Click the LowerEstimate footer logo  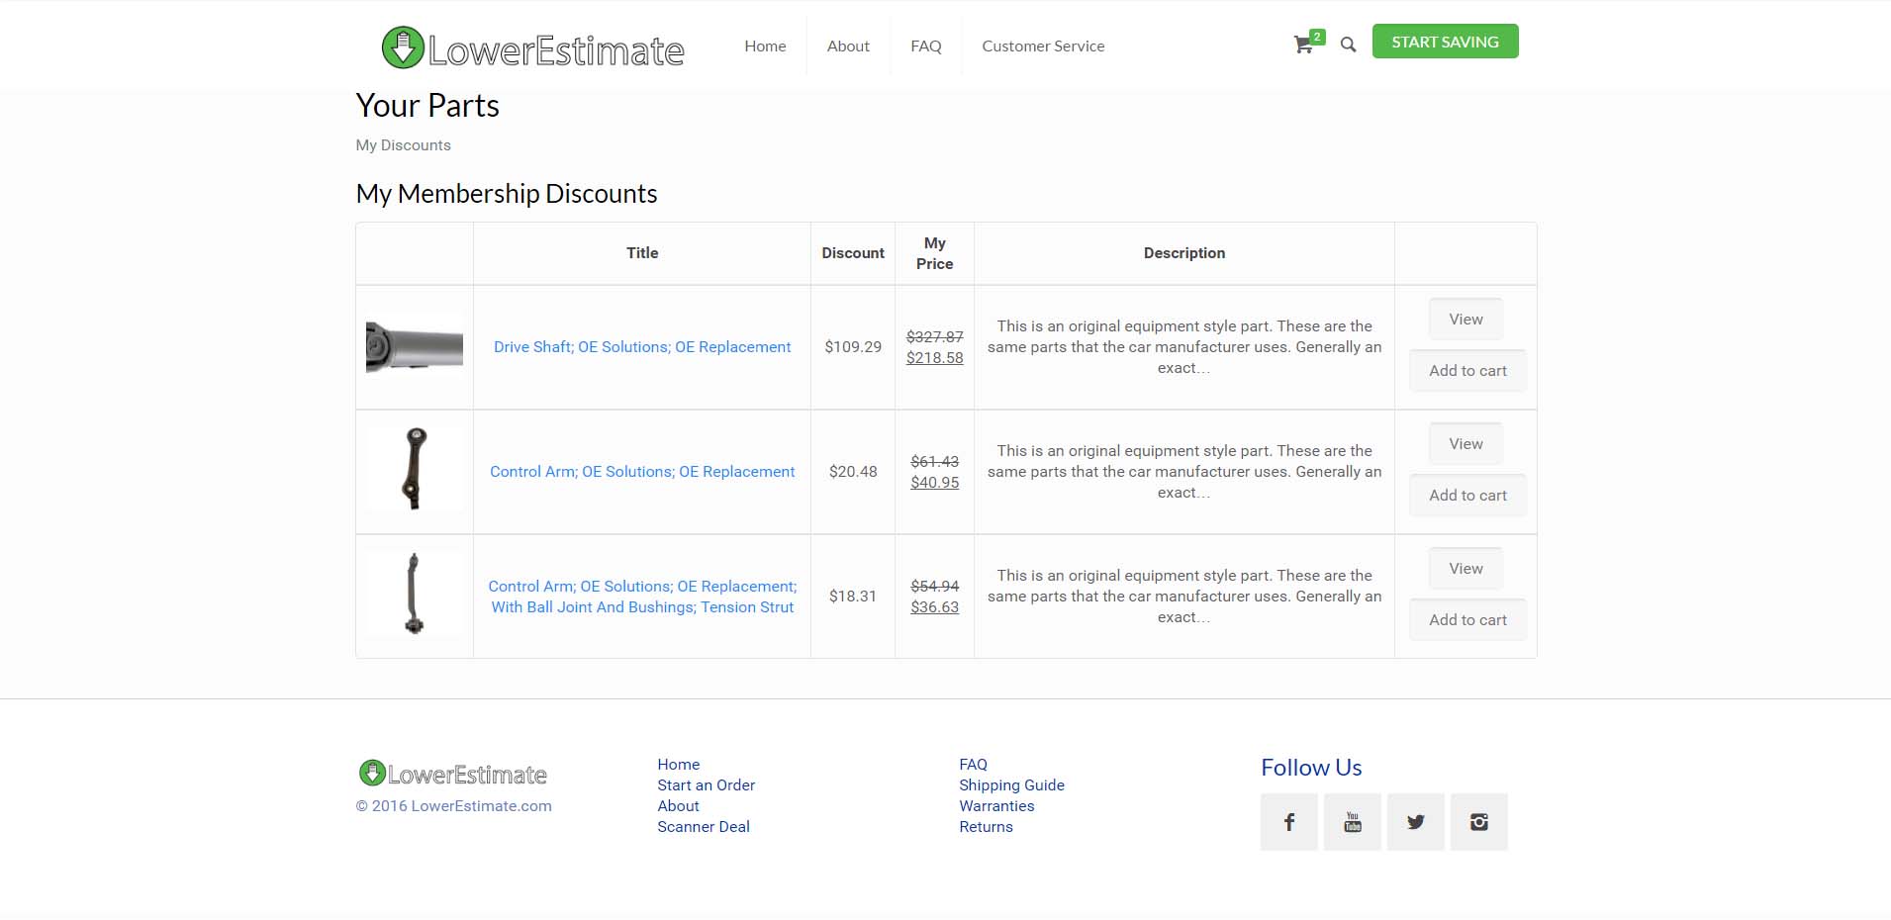[x=453, y=774]
